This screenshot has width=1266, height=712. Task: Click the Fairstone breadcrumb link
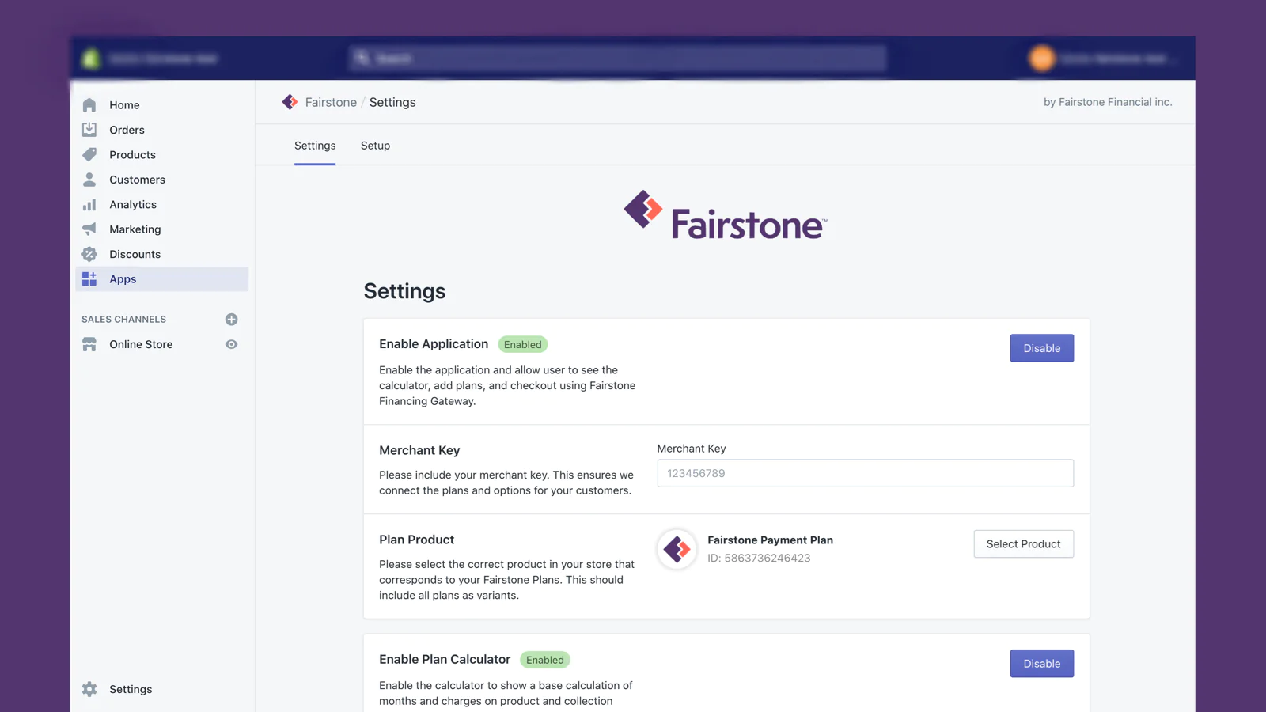coord(331,102)
